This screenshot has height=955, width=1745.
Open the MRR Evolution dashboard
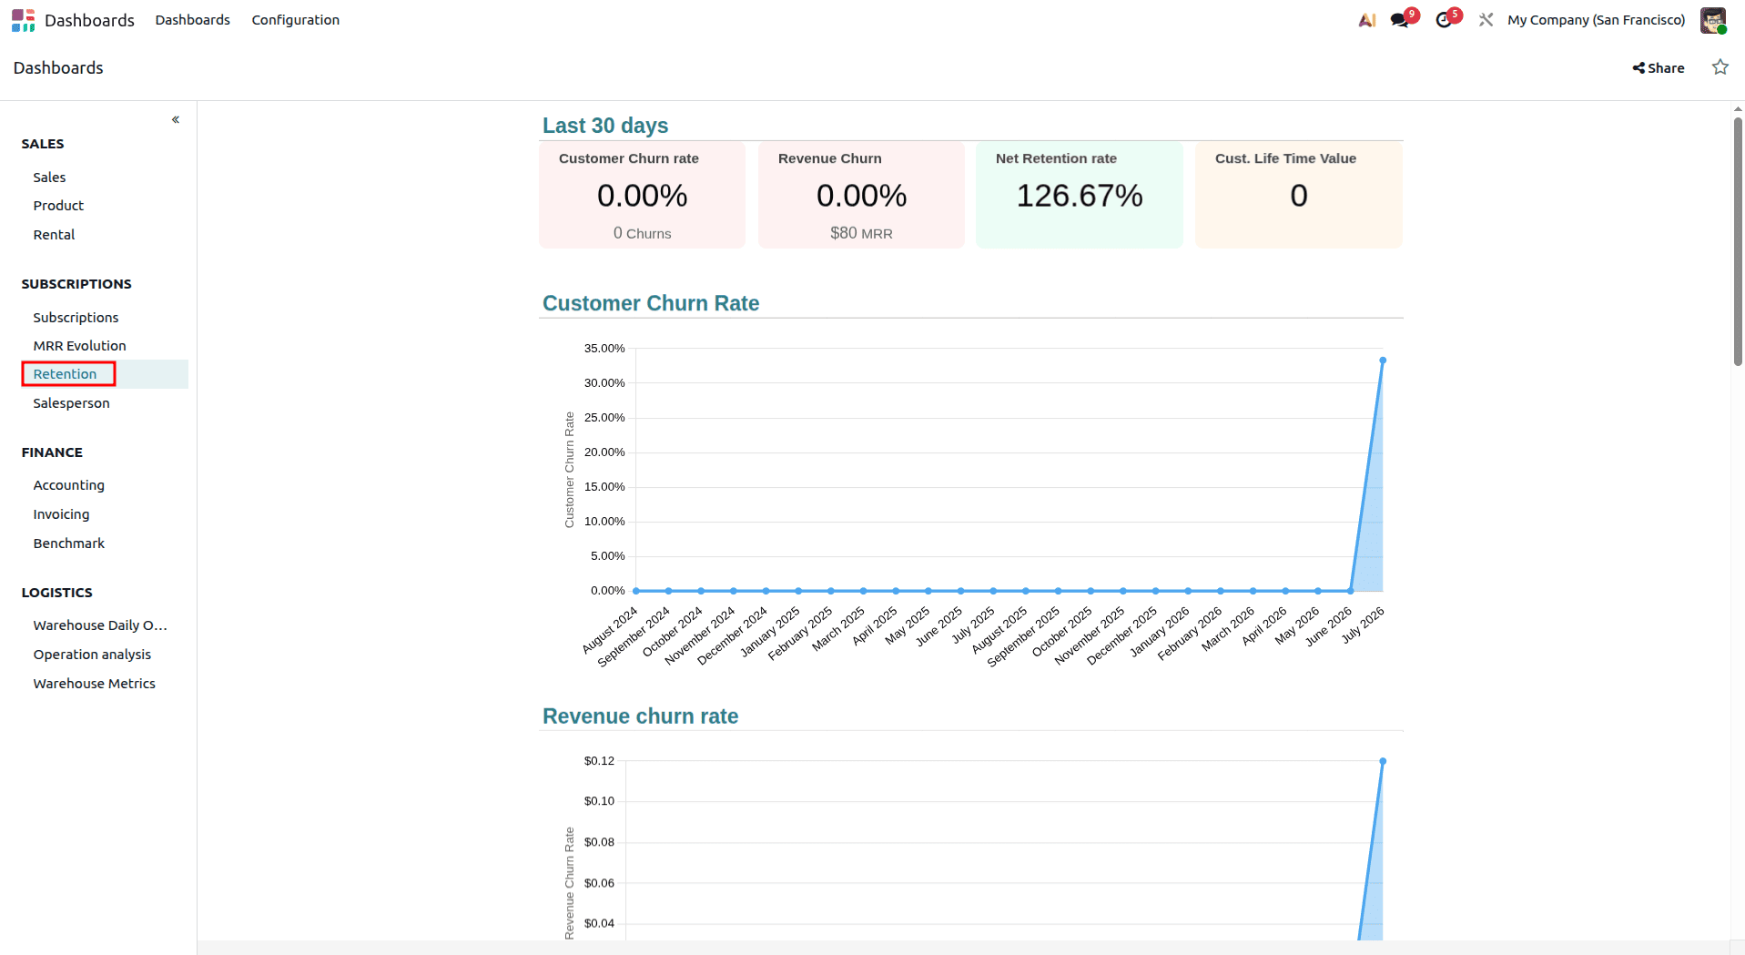click(x=79, y=346)
